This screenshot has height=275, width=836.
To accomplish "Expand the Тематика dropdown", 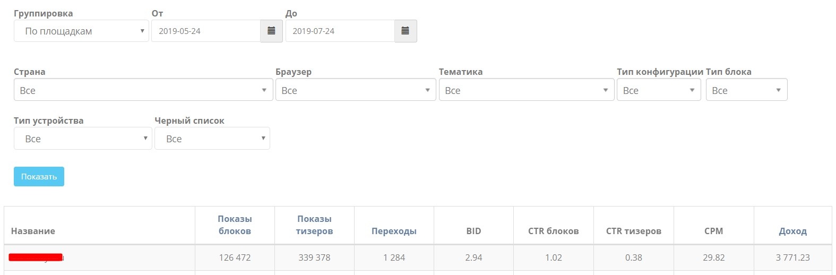I will coord(527,90).
